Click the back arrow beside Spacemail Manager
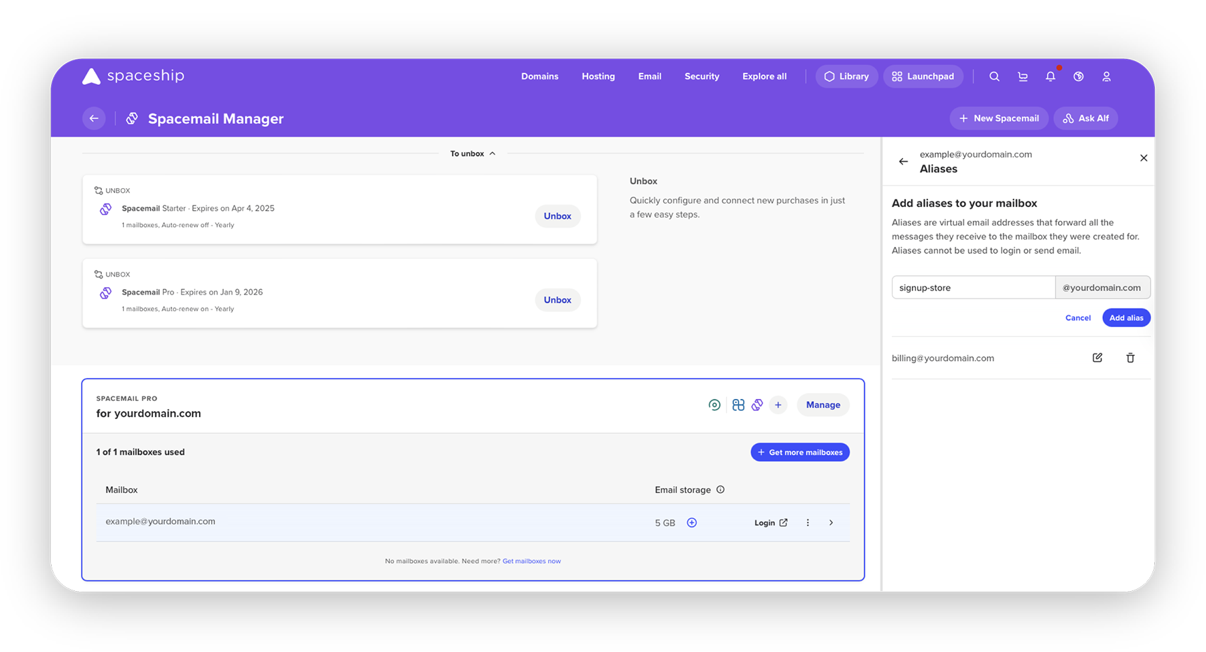Screen dimensions: 1206x652 (x=94, y=118)
